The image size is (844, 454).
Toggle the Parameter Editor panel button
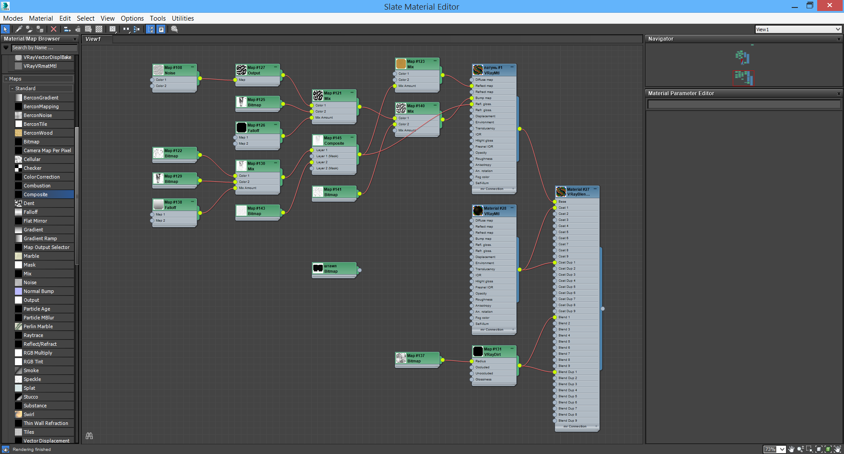pos(161,29)
